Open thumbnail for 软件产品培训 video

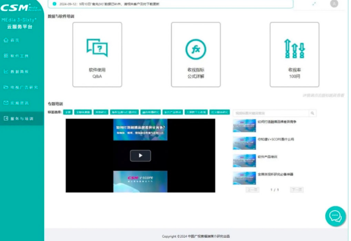[x=244, y=161]
